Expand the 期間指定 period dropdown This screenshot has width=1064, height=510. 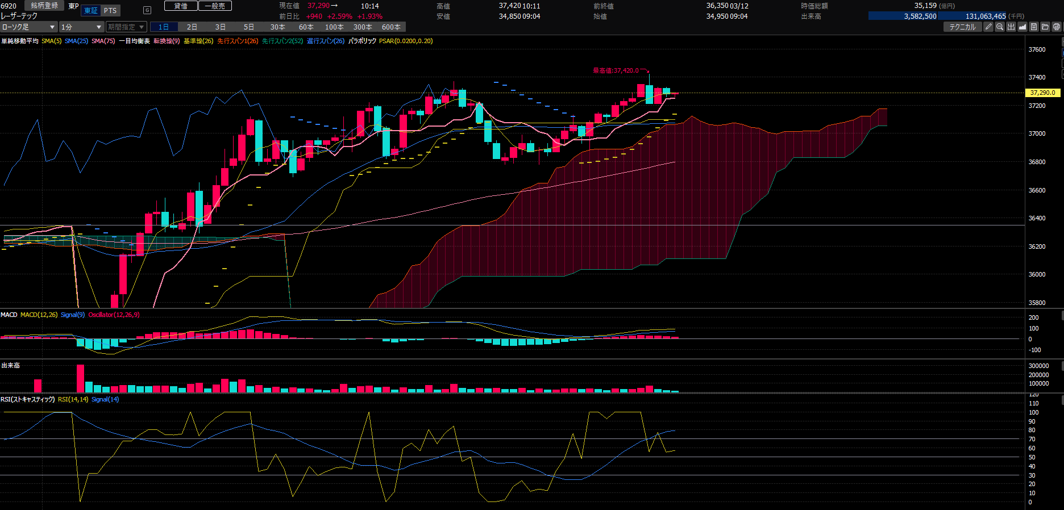(126, 27)
